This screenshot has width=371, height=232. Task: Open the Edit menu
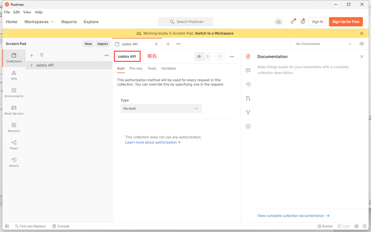[x=17, y=12]
